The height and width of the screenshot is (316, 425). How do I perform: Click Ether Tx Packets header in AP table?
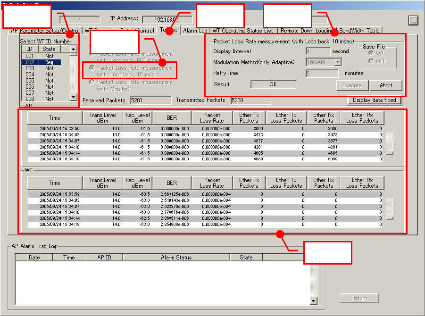coord(249,118)
